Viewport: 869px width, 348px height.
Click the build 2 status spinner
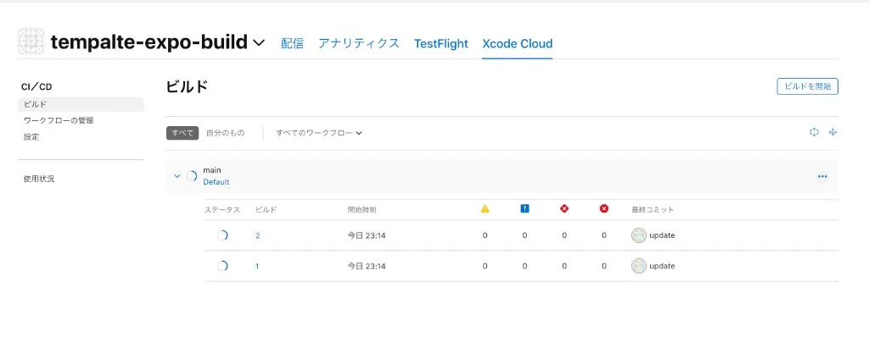221,235
